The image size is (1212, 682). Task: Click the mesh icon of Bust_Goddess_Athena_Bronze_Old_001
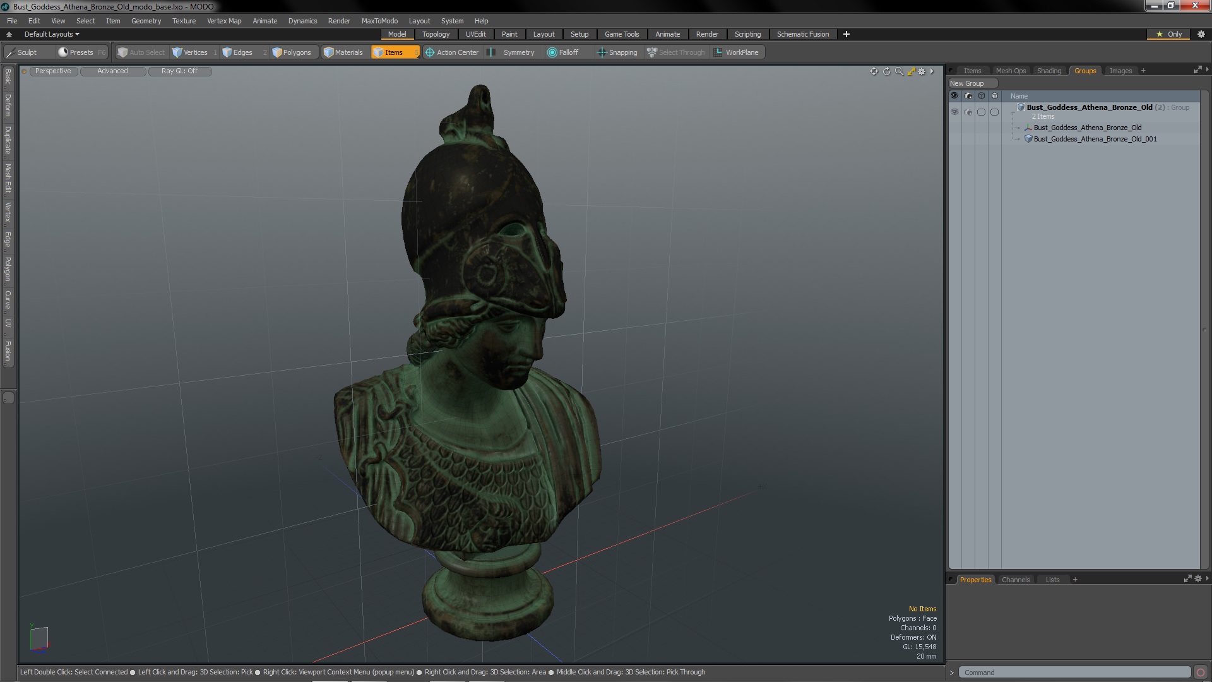[x=1028, y=139]
